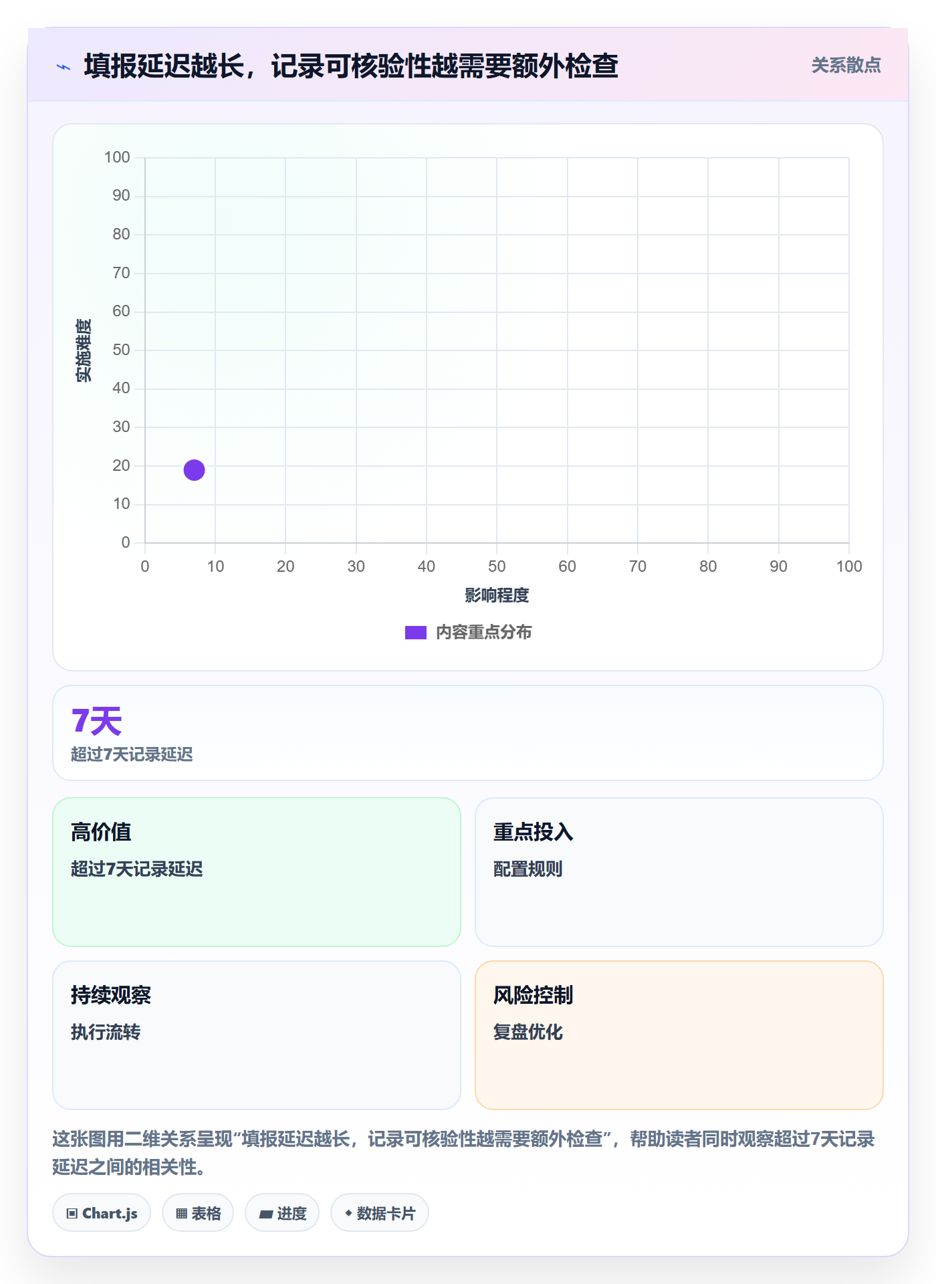Click the 超过7天记录延迟 caption under 7天

[132, 754]
